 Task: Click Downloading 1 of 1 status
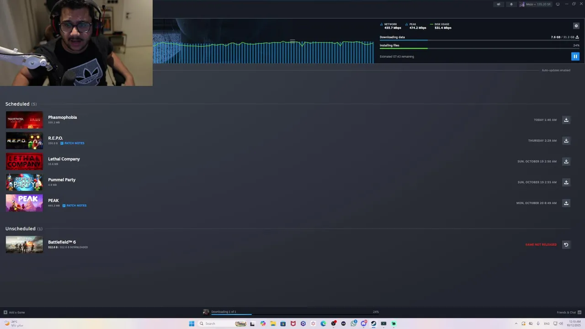[x=223, y=312]
